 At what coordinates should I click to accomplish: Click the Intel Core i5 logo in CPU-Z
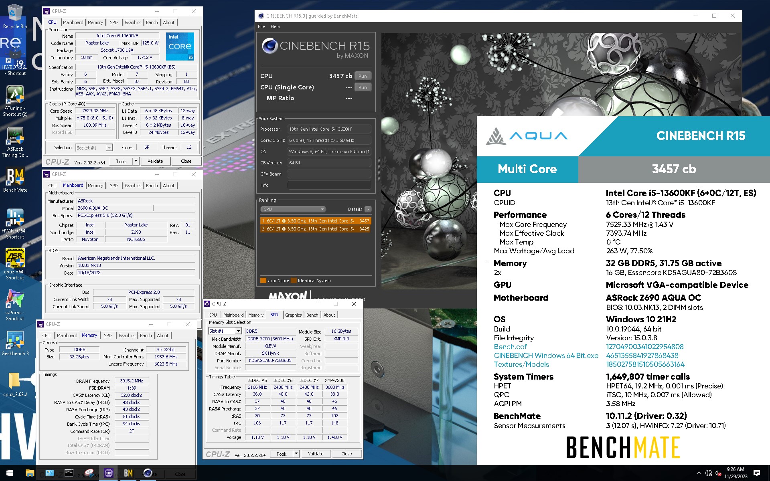pos(180,46)
